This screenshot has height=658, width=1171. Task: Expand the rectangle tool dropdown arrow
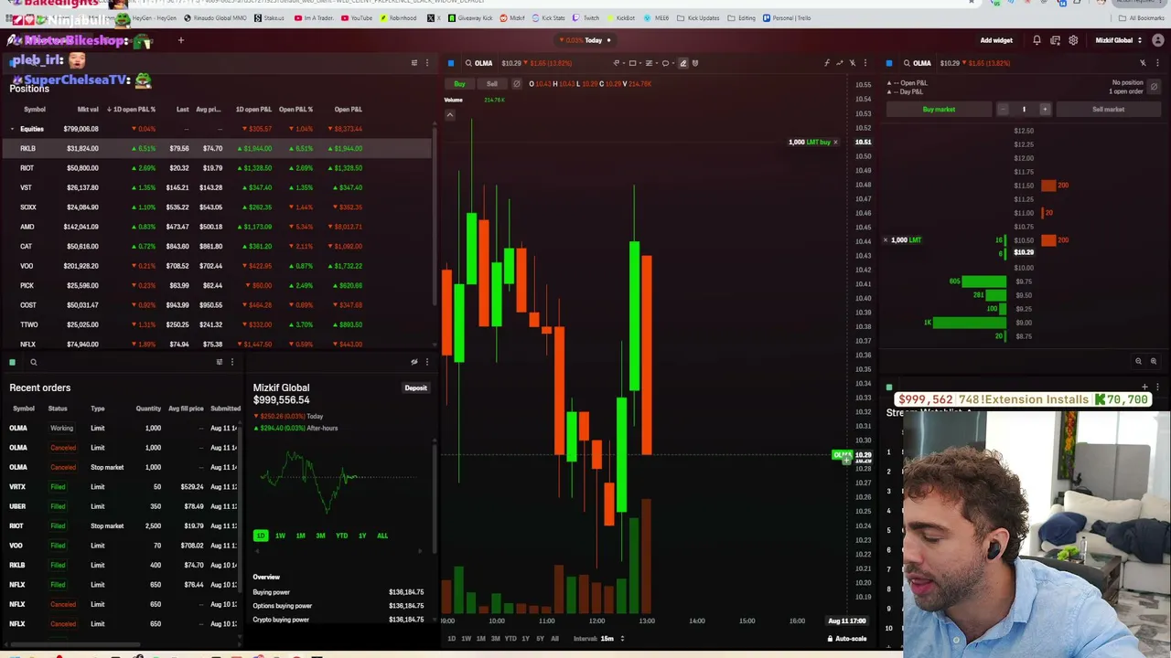639,63
